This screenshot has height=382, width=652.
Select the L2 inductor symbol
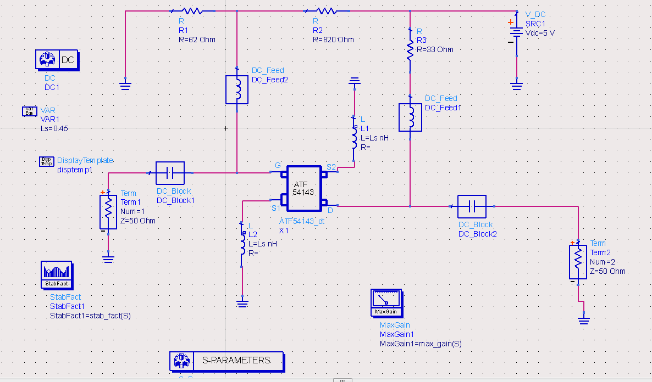[x=242, y=244]
